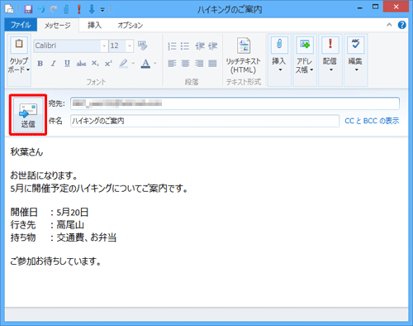Toggle underline formatting

(67, 64)
